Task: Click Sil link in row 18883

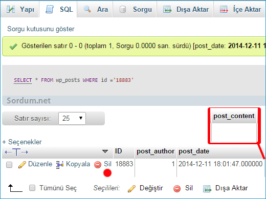Action: (107, 164)
